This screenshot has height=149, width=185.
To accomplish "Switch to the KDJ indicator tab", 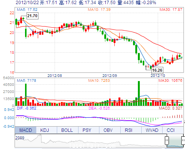I will pyautogui.click(x=44, y=130).
